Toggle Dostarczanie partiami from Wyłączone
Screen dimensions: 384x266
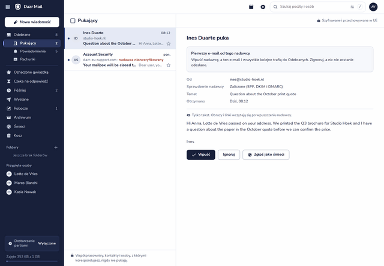pyautogui.click(x=32, y=243)
